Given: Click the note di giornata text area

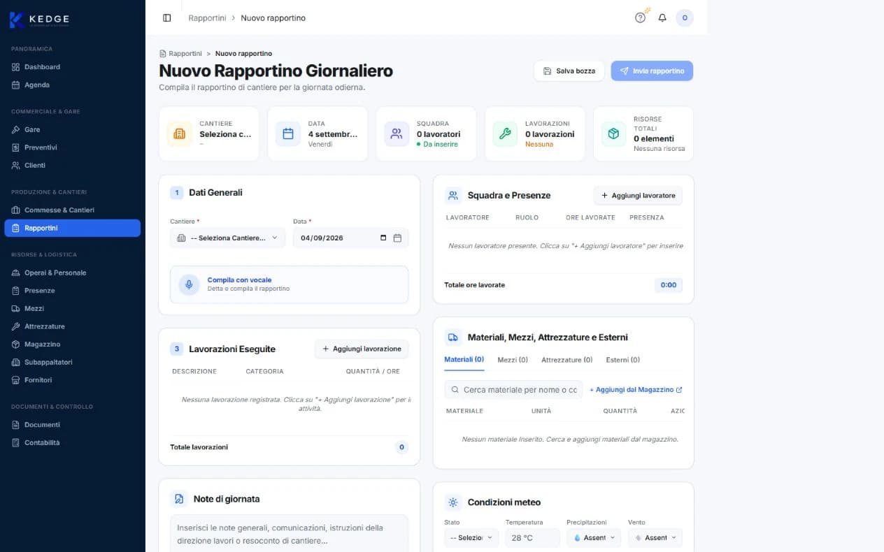Looking at the screenshot, I should (289, 534).
